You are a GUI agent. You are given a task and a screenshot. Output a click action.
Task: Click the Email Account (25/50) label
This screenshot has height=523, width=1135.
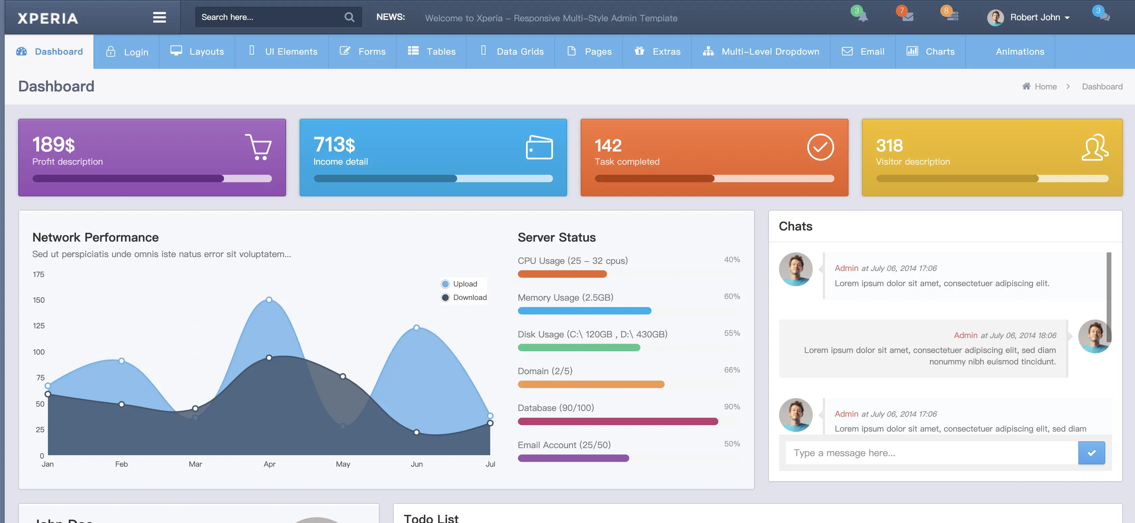564,445
